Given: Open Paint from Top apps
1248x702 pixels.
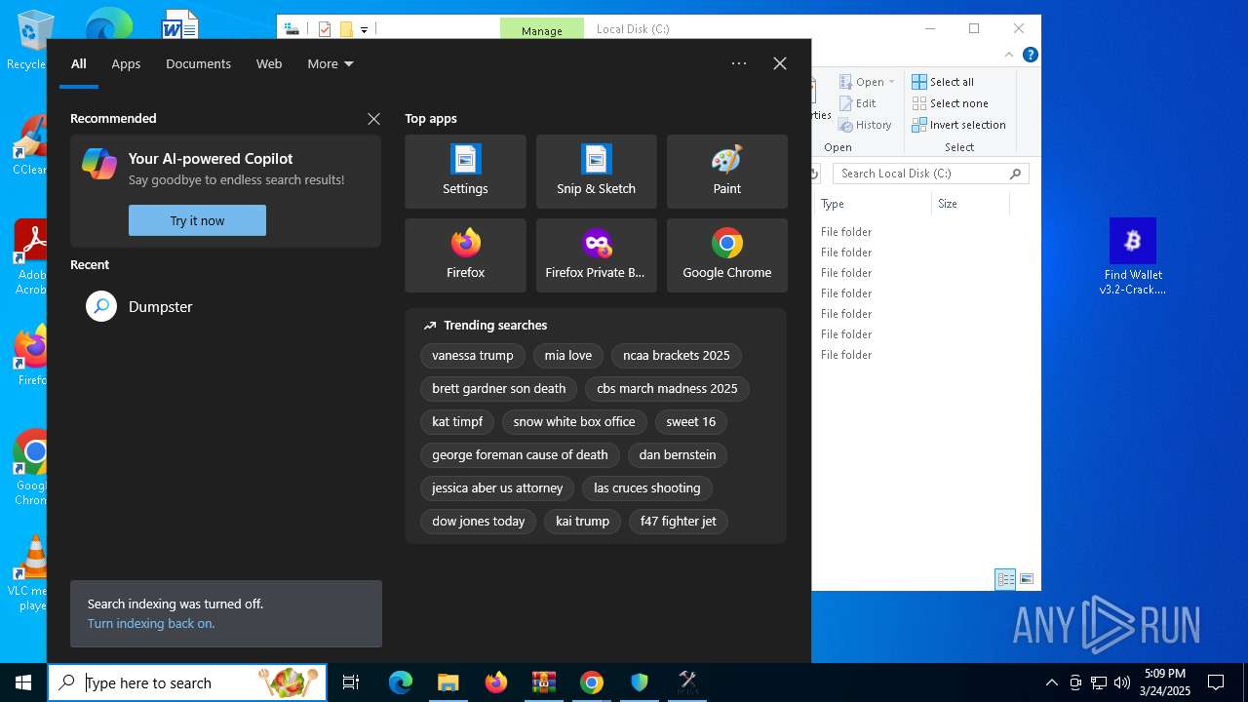Looking at the screenshot, I should click(x=726, y=172).
